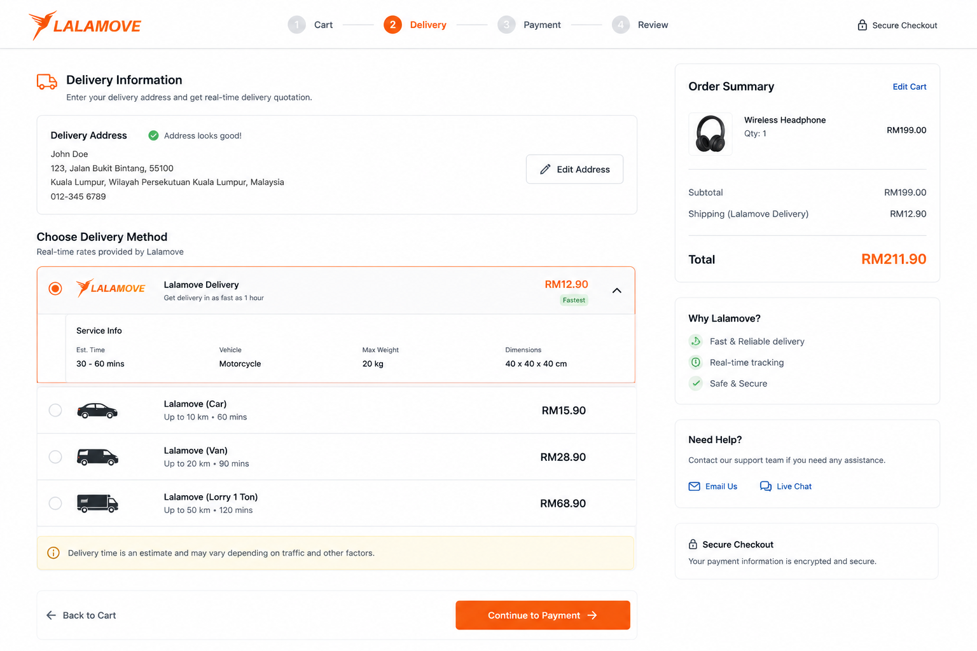Image resolution: width=977 pixels, height=651 pixels.
Task: Go Back to Cart
Action: coord(81,615)
